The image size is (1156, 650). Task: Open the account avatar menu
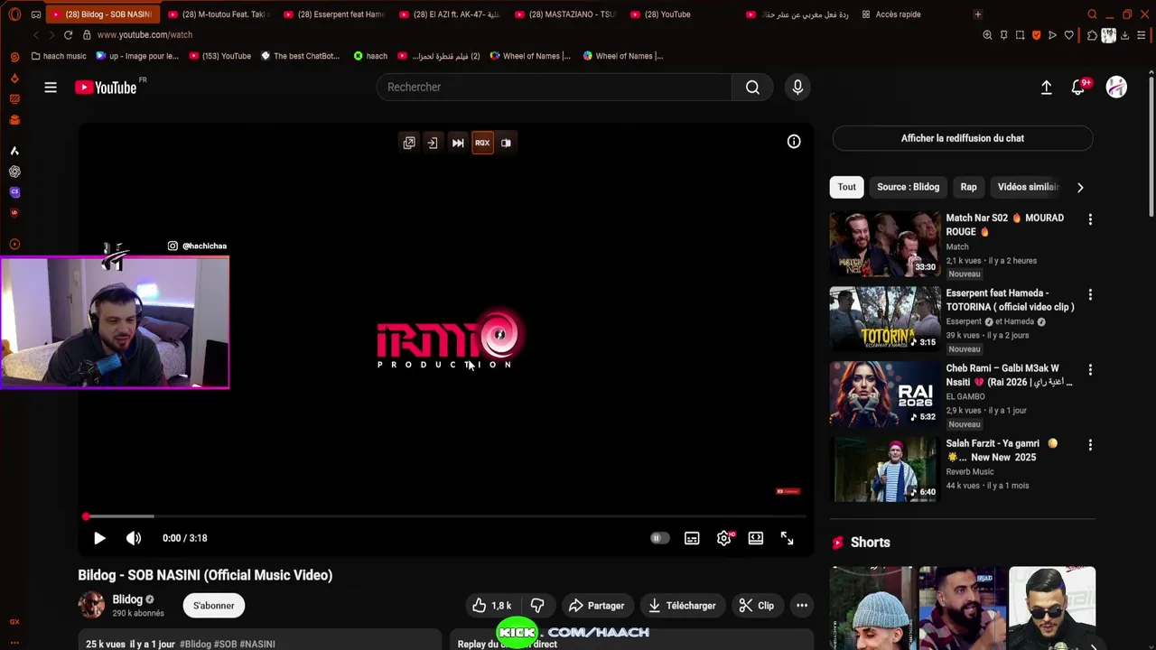click(x=1116, y=88)
